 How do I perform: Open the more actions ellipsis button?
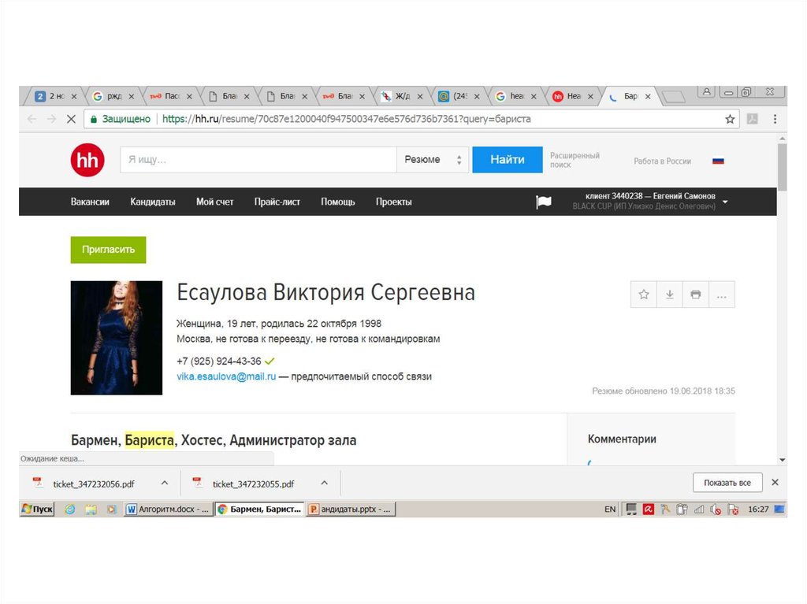[721, 295]
